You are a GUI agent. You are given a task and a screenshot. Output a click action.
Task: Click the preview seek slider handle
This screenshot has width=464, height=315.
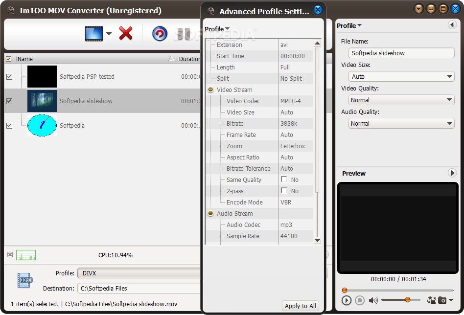tap(345, 290)
